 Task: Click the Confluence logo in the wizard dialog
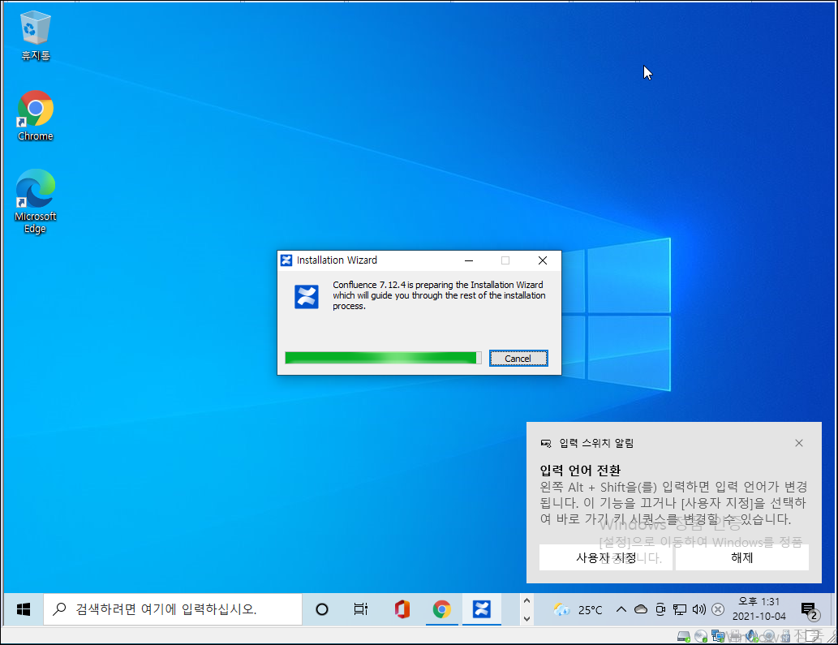[307, 297]
